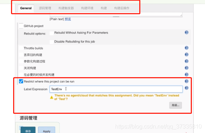Switch to the 构建触发器 tab
The width and height of the screenshot is (205, 133).
coord(66,8)
